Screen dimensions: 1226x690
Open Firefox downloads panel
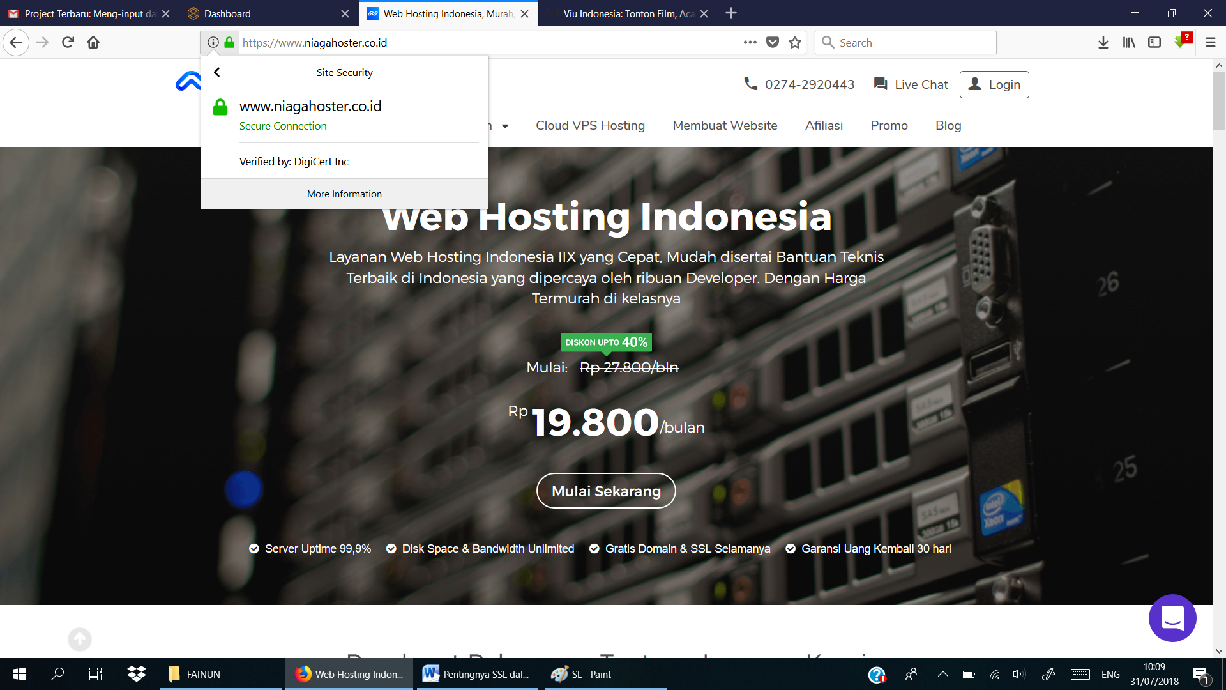click(x=1103, y=42)
